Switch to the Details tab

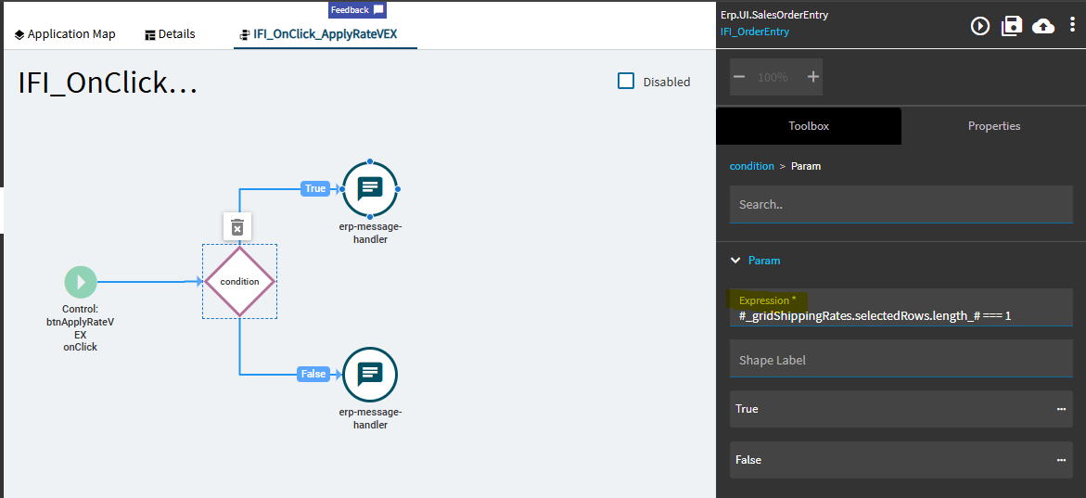point(171,34)
